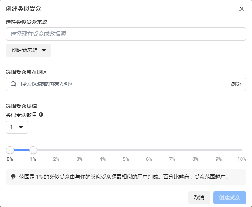Click the 10% slider label

[x=242, y=159]
